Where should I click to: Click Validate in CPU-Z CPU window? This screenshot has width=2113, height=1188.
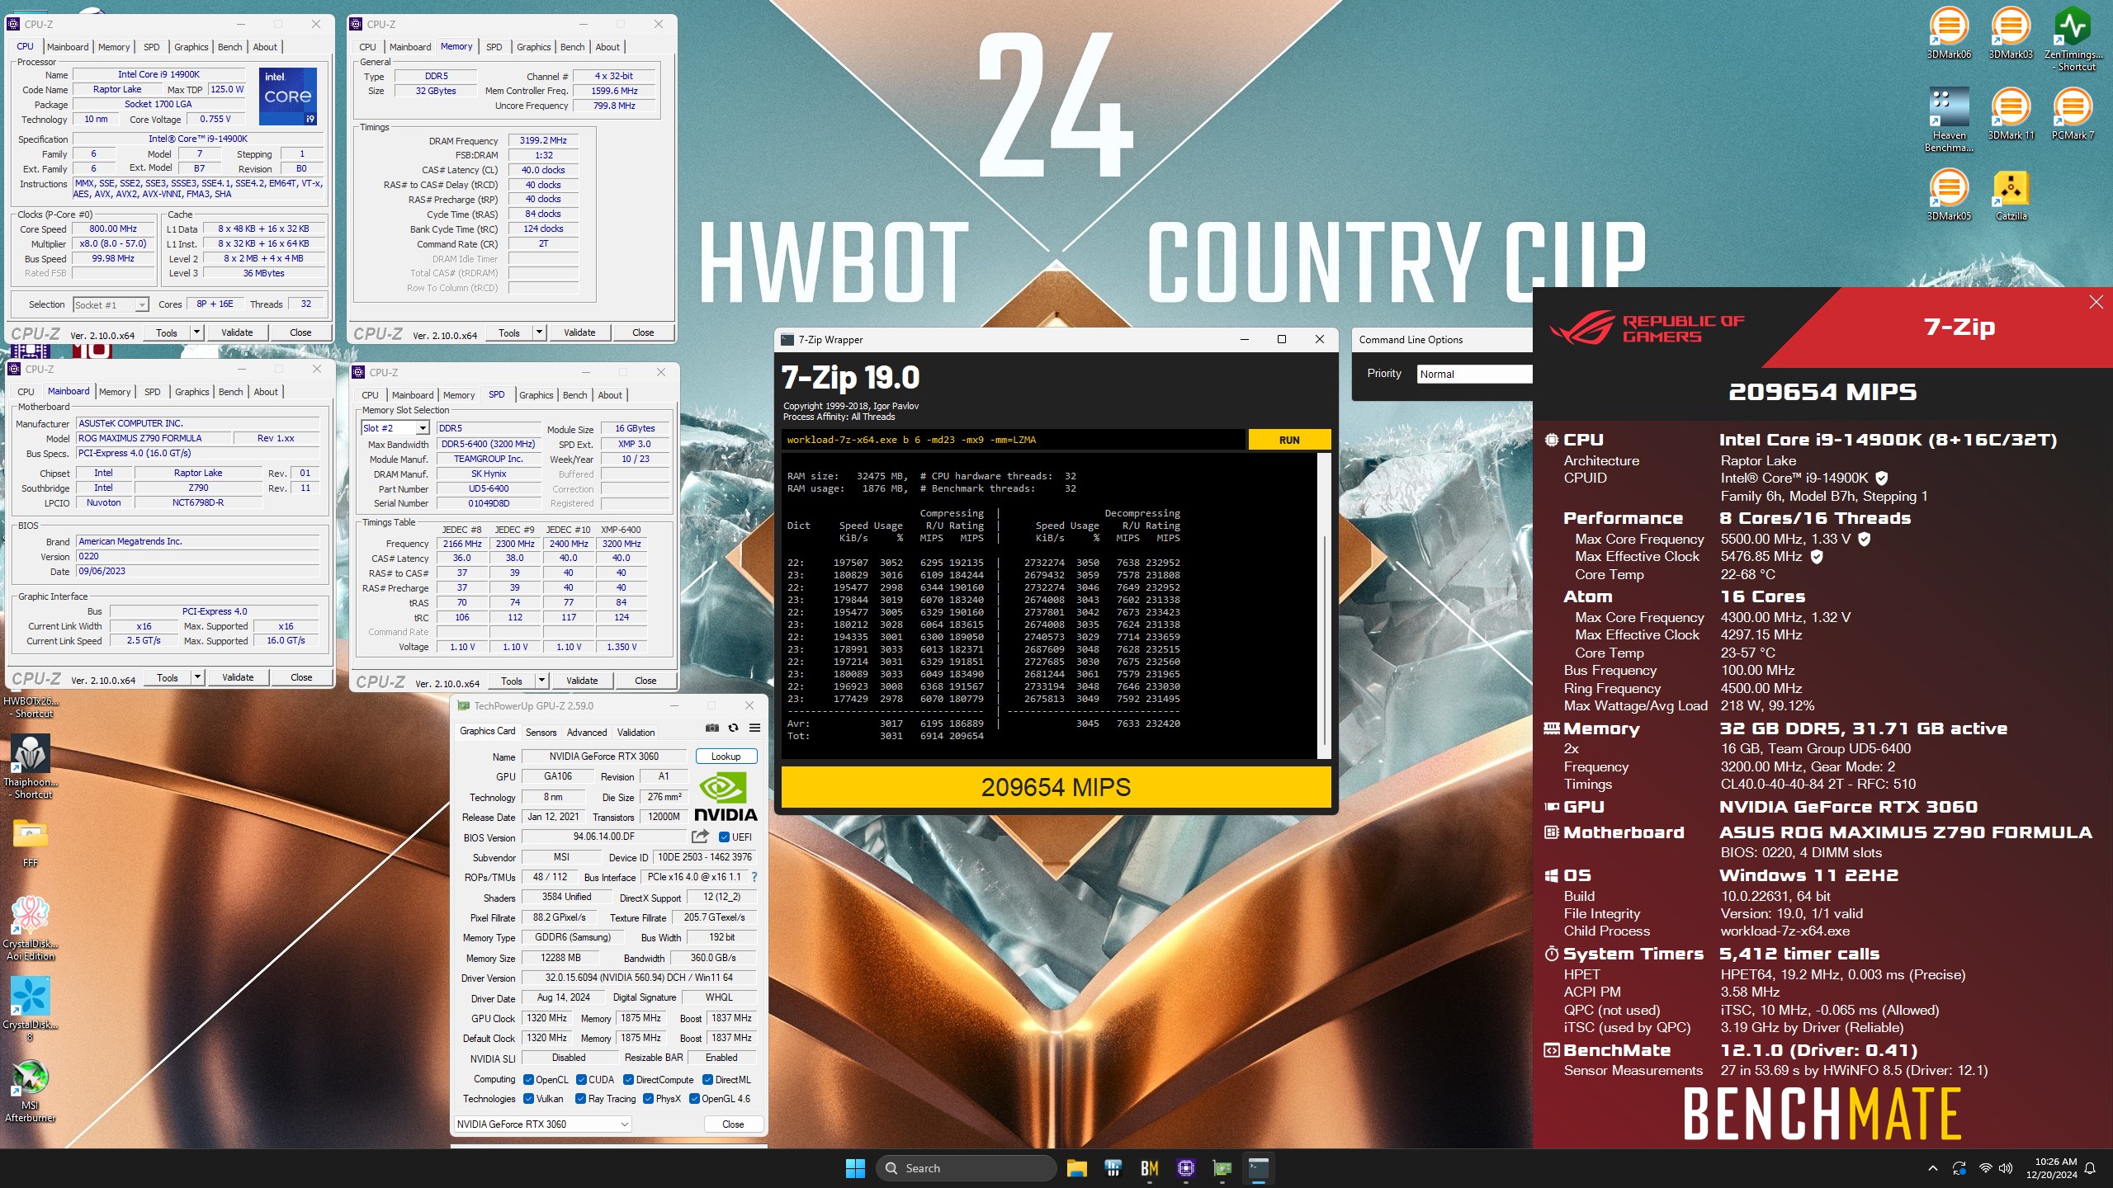click(237, 332)
